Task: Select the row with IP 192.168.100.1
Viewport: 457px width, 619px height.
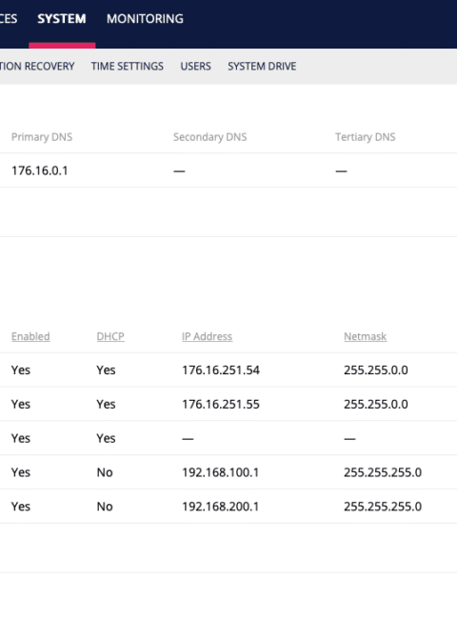Action: coord(228,472)
